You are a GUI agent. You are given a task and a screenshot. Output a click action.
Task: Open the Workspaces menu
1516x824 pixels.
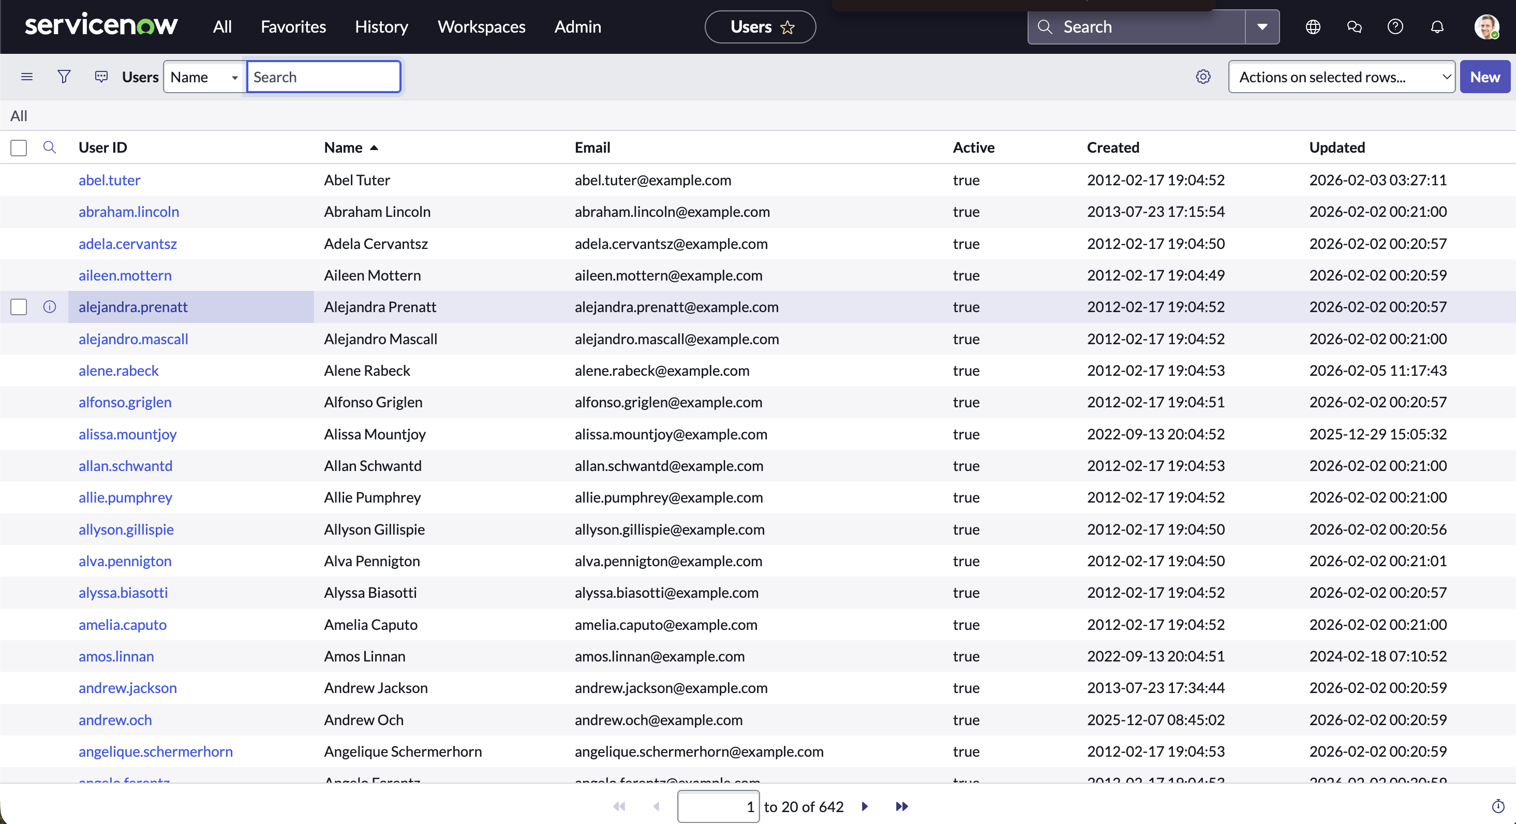[481, 26]
